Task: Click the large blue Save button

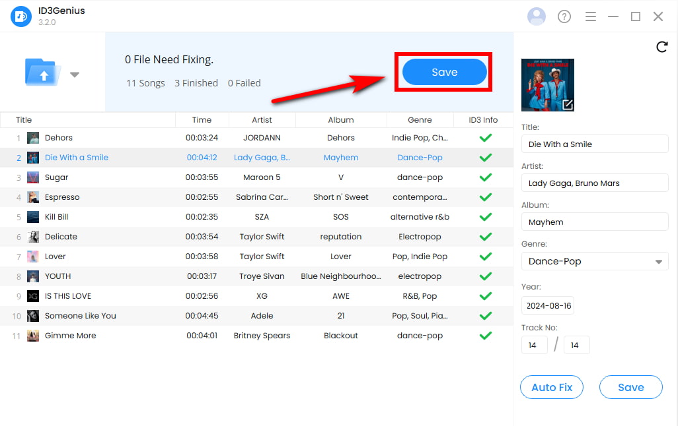Action: pyautogui.click(x=444, y=72)
